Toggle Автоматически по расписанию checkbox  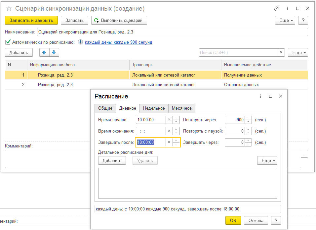[8, 42]
